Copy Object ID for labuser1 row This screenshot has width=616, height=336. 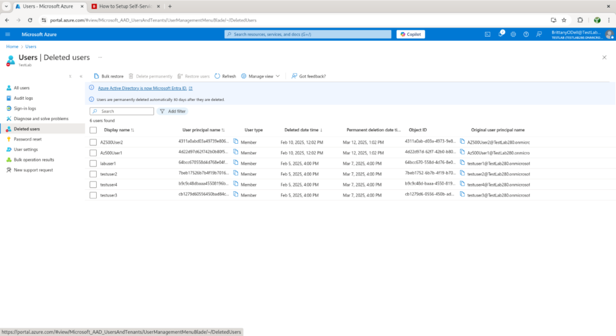click(x=463, y=162)
